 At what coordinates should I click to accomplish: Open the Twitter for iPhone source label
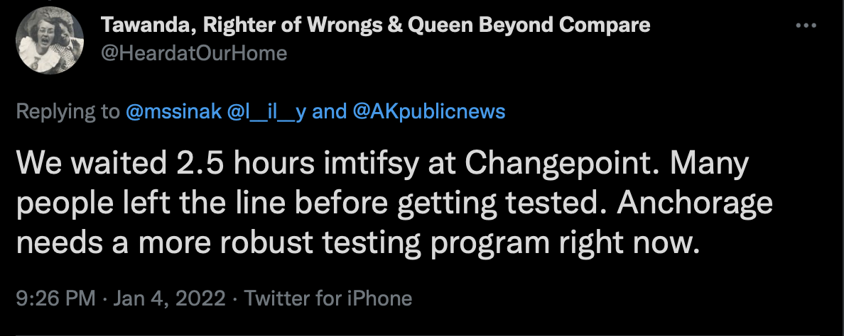pyautogui.click(x=328, y=298)
